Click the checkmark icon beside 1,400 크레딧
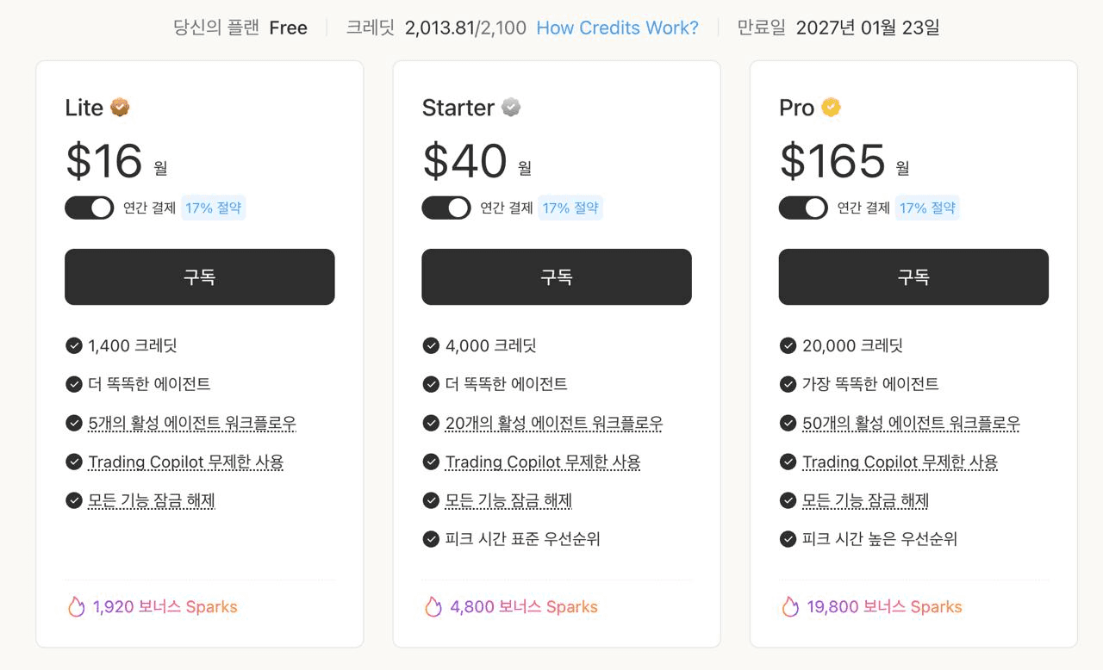The image size is (1103, 670). point(74,345)
